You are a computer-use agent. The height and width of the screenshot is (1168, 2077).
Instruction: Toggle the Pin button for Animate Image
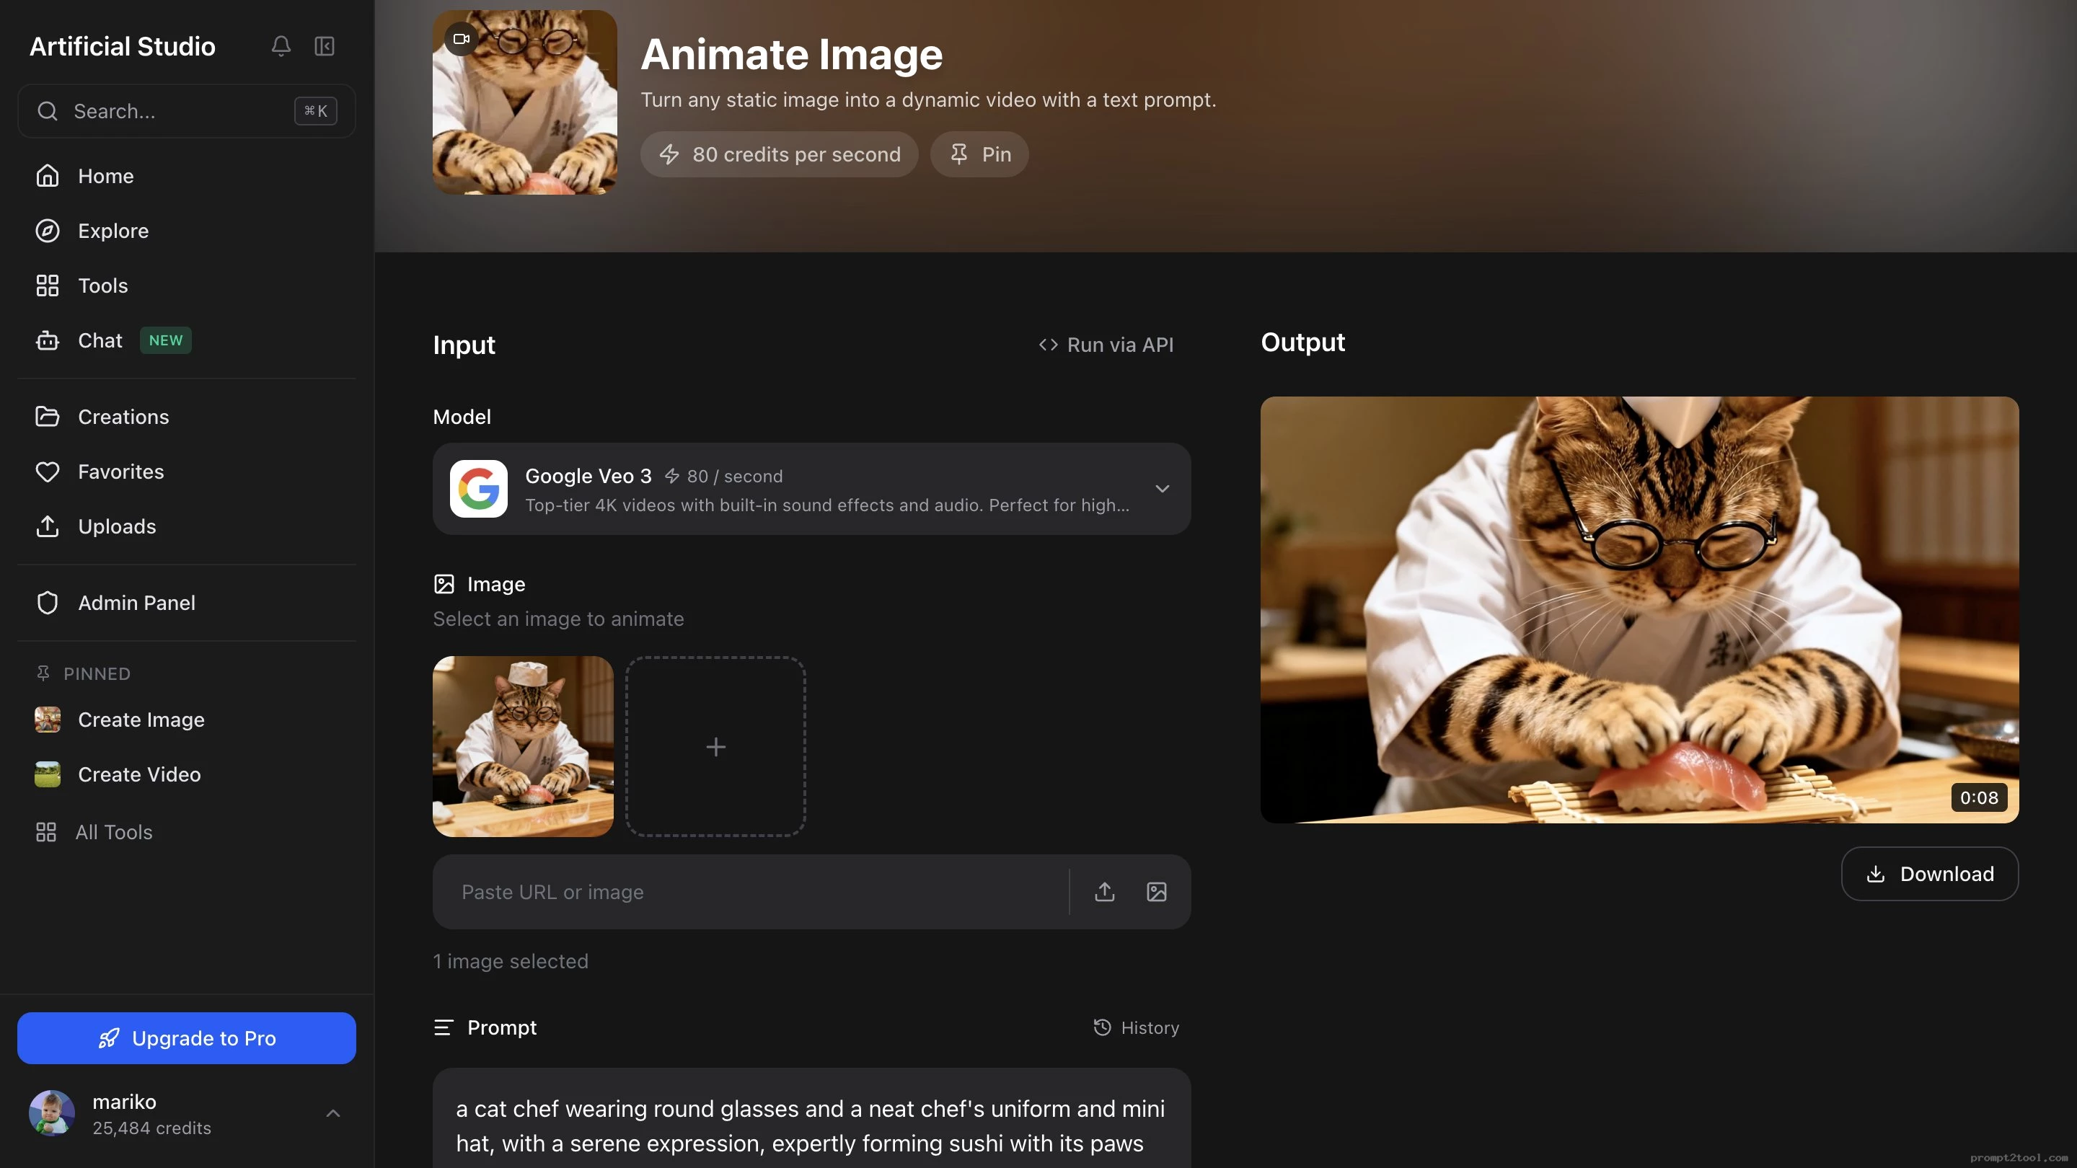pyautogui.click(x=979, y=154)
